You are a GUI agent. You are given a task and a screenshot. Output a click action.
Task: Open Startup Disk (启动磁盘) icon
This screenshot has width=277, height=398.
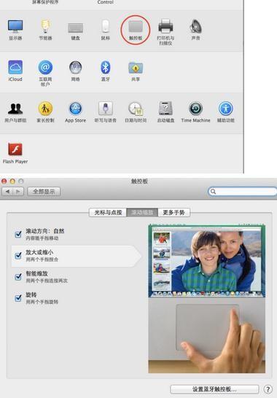165,109
